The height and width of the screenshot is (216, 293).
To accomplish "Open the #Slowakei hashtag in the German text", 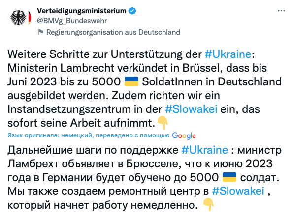I will click(x=191, y=109).
